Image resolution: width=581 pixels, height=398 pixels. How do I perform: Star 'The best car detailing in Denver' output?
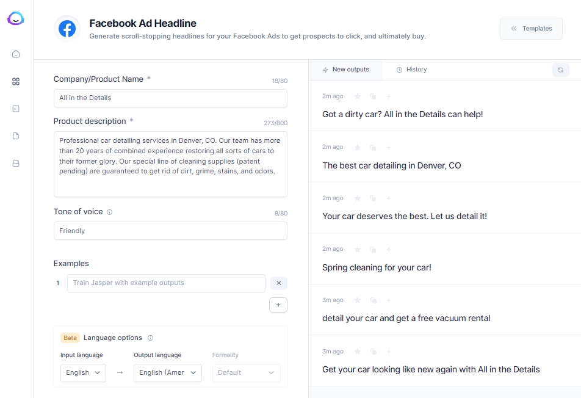358,148
